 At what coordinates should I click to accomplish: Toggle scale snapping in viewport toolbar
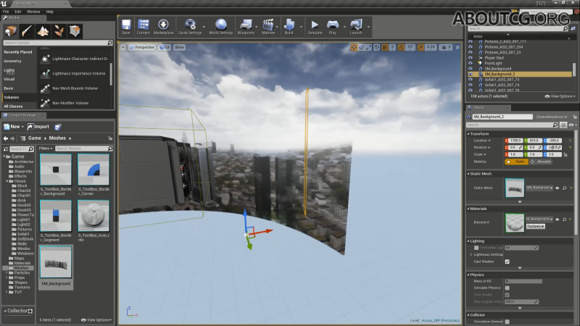420,47
